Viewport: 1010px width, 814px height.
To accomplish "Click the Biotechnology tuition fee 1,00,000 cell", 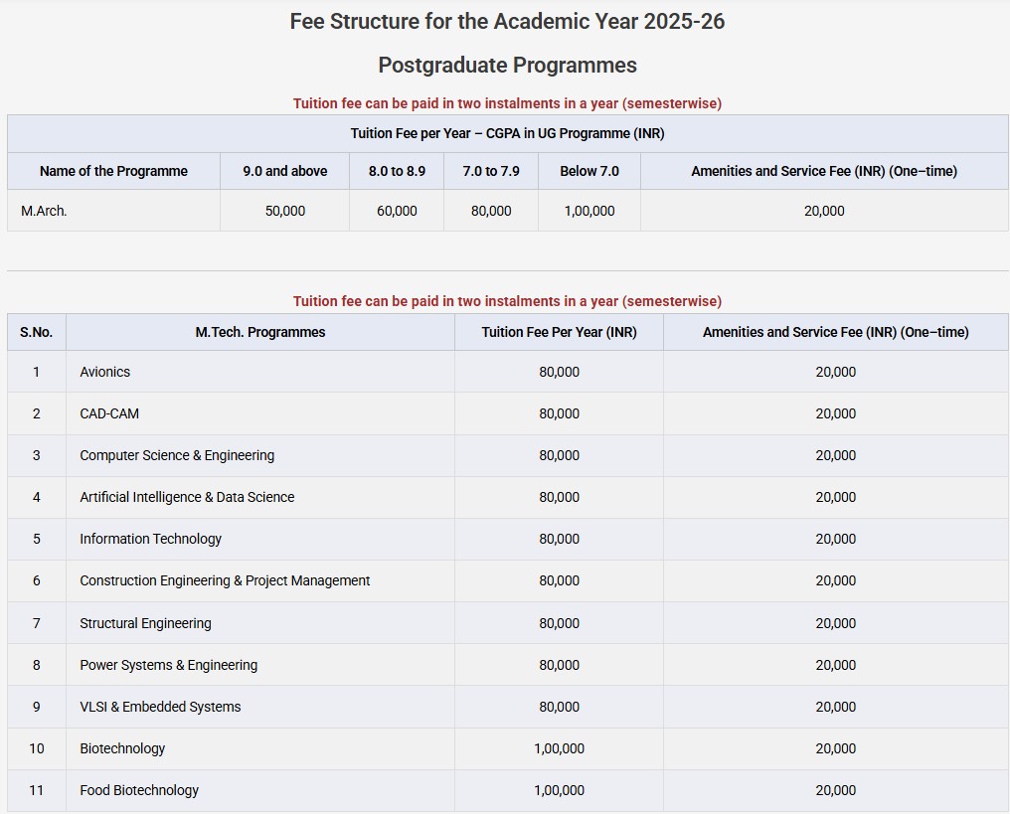I will (559, 748).
